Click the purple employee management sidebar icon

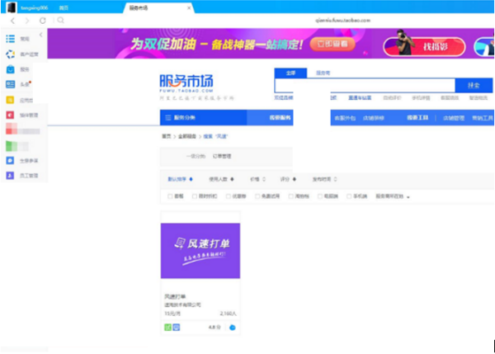[x=10, y=176]
